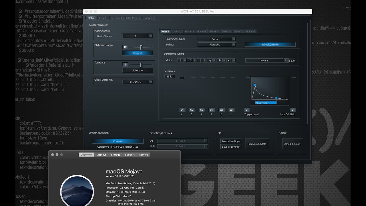
Task: Click the Pitchbend Range slider handle
Action: (x=141, y=47)
